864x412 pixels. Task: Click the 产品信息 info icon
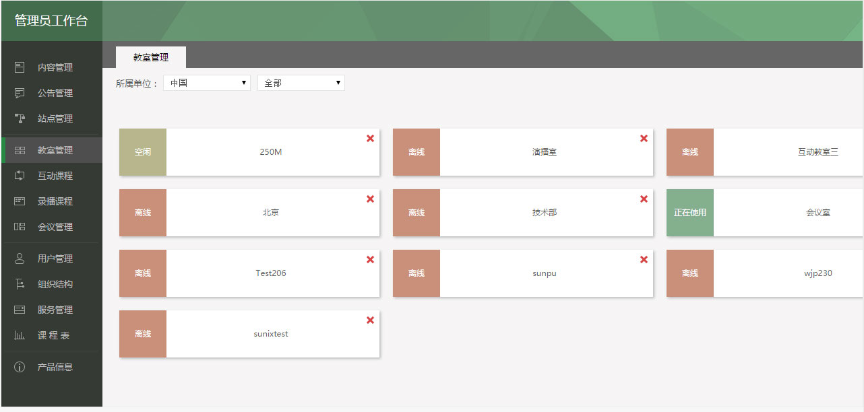(20, 367)
